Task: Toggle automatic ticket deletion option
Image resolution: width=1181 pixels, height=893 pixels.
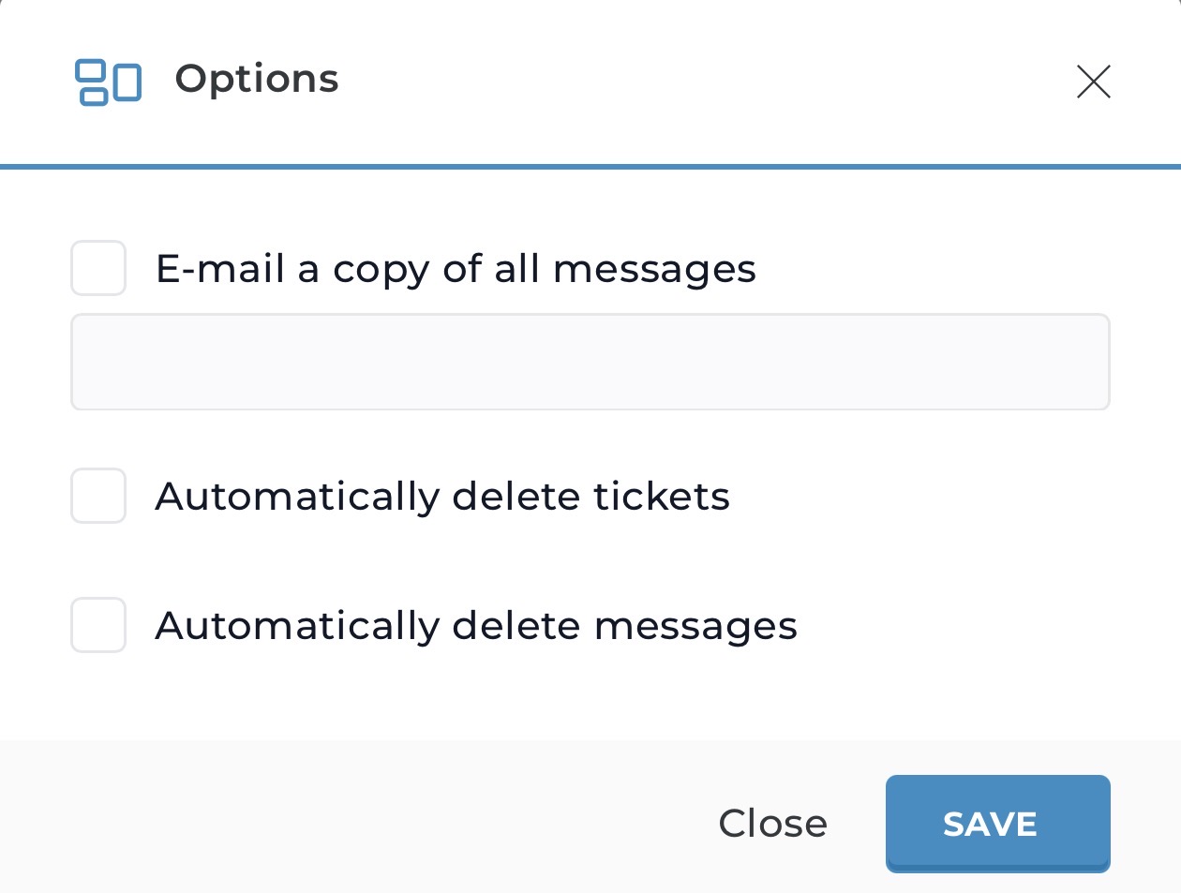Action: [98, 496]
